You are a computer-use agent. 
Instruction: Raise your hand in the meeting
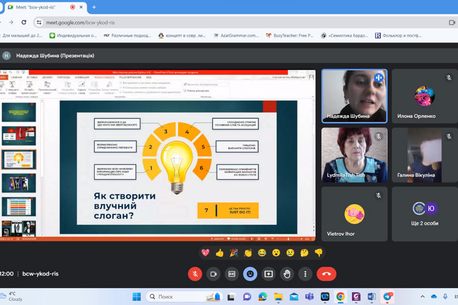[x=287, y=274]
